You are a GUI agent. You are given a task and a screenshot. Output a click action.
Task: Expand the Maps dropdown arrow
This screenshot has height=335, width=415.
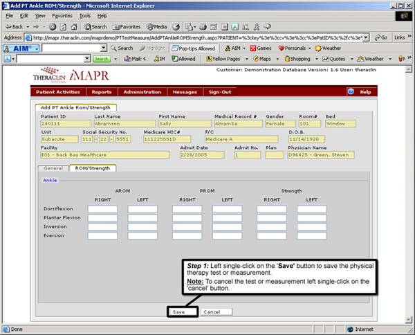[x=277, y=59]
